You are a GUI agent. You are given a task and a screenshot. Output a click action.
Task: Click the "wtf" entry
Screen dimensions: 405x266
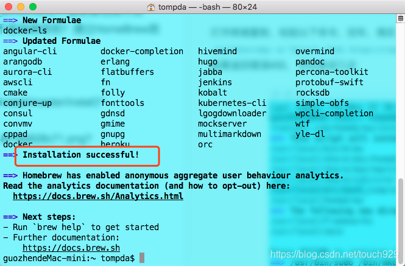pos(303,124)
